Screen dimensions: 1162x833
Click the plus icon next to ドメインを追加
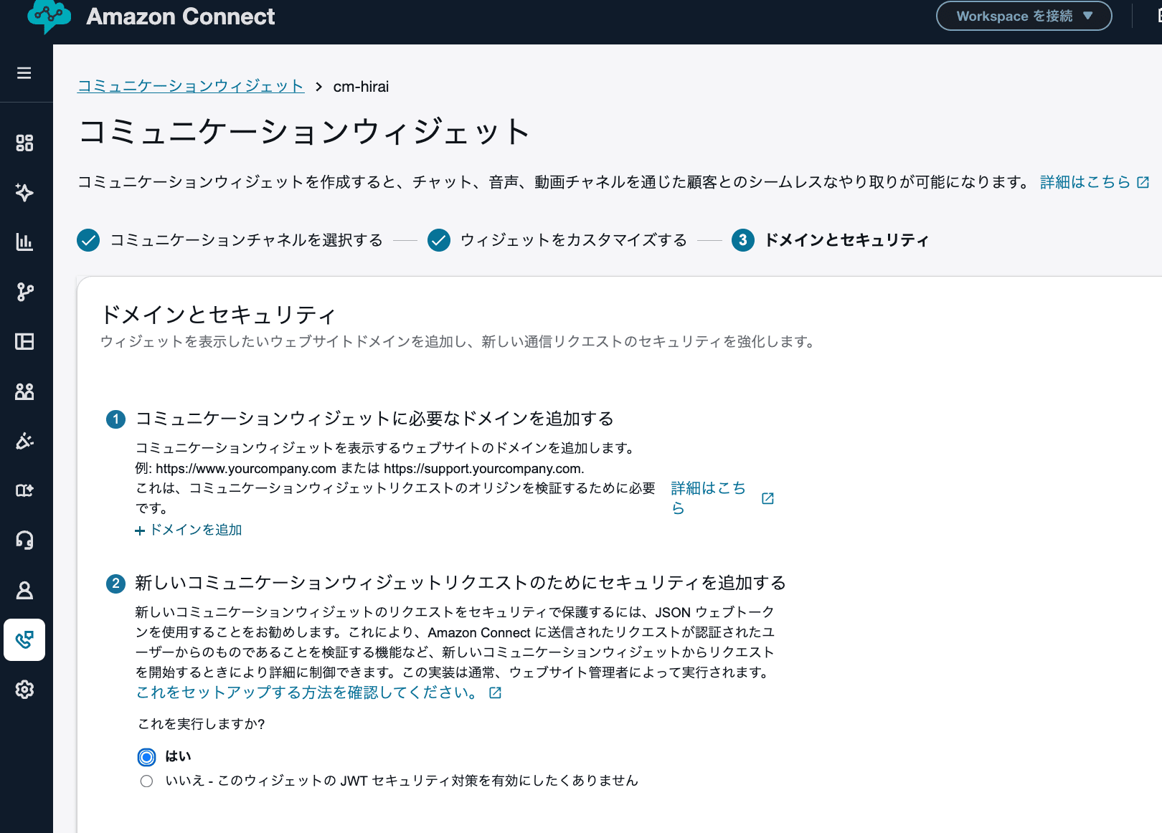pyautogui.click(x=140, y=530)
